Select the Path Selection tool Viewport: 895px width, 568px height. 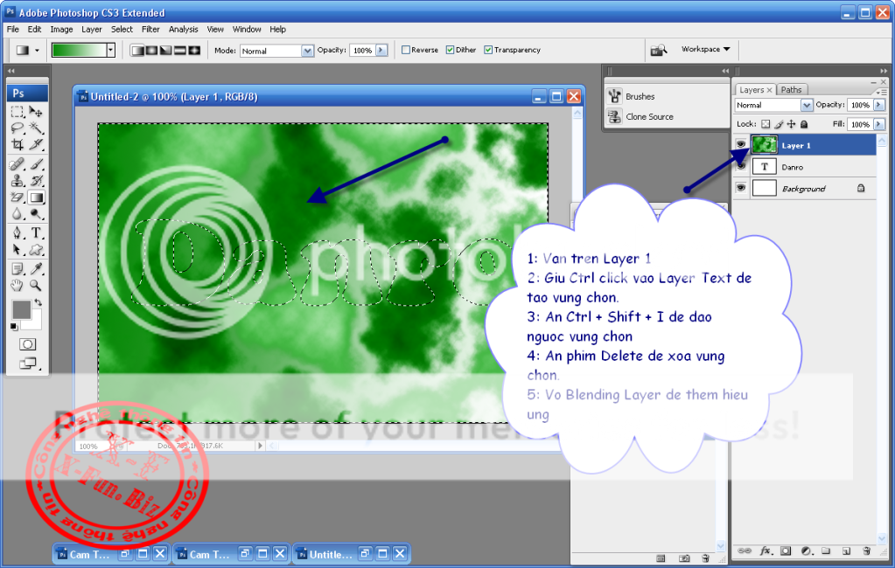click(17, 250)
